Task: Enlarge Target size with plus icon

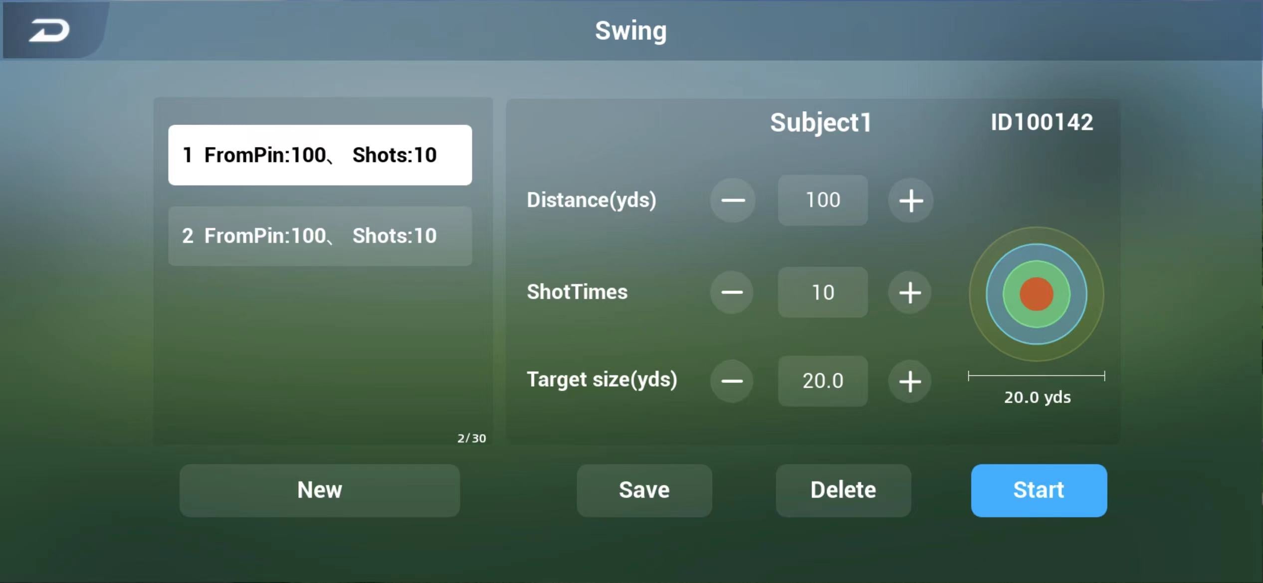Action: pos(910,381)
